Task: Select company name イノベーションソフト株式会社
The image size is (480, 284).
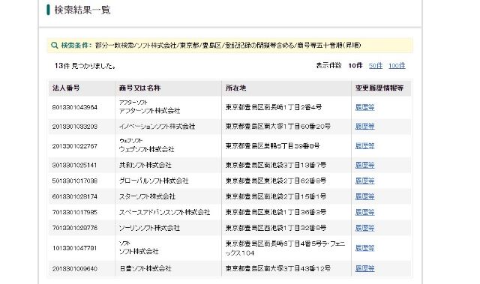Action: point(157,127)
